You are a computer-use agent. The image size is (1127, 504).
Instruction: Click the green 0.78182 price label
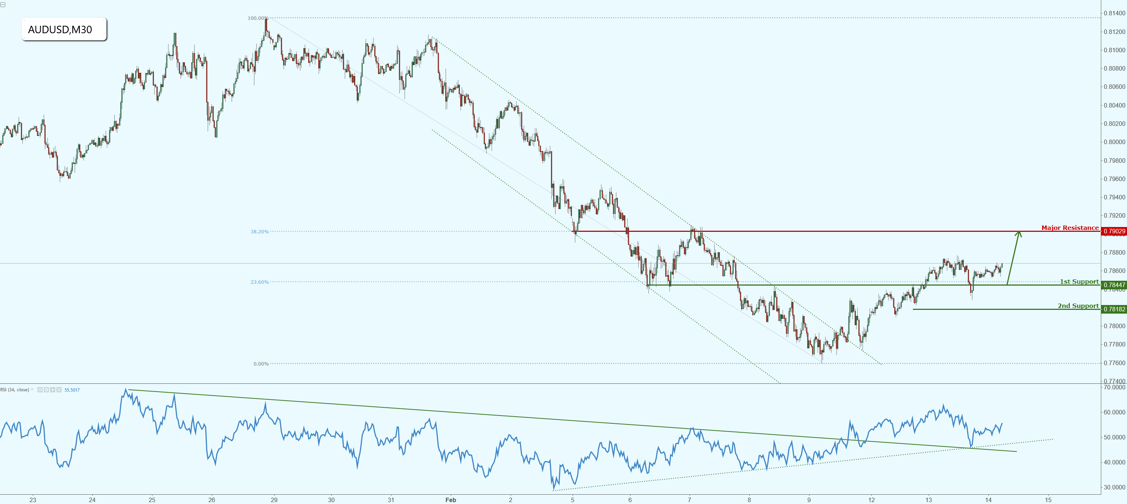[x=1114, y=309]
